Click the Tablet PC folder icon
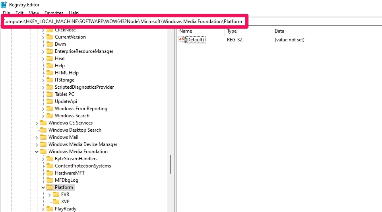Viewport: 382px width, 212px height. (50, 94)
